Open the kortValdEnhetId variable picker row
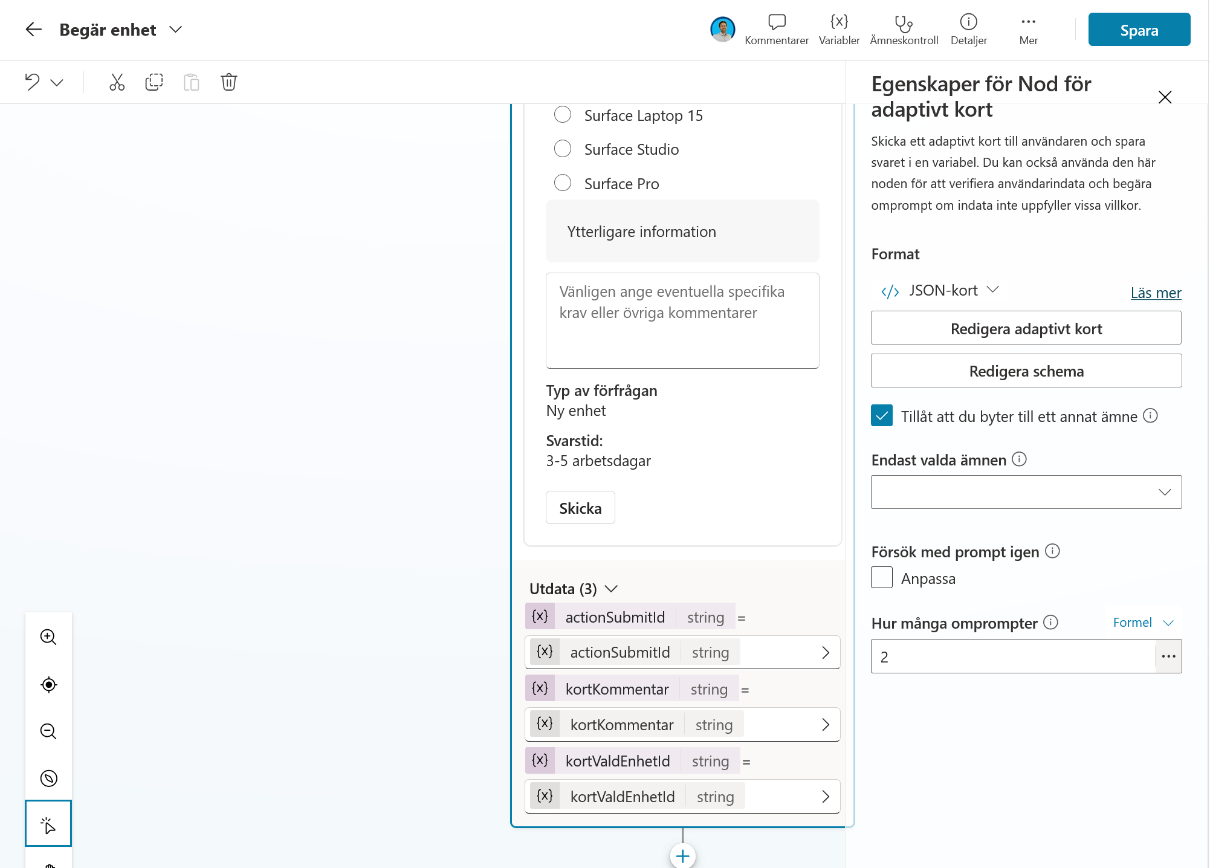Image resolution: width=1210 pixels, height=868 pixels. coord(682,796)
